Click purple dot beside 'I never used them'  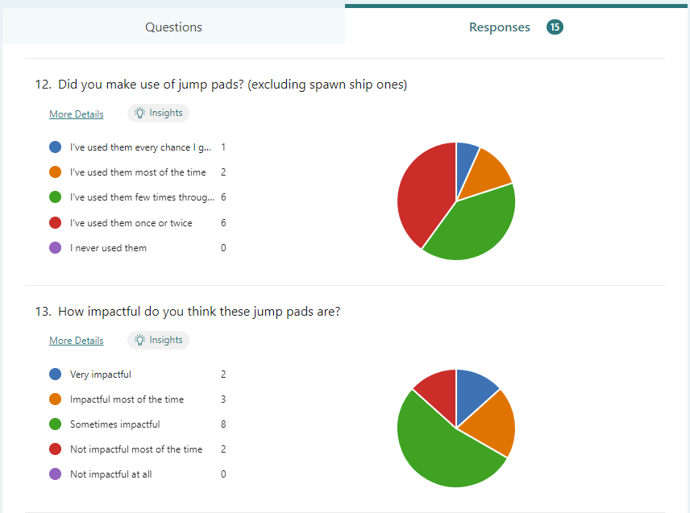56,248
